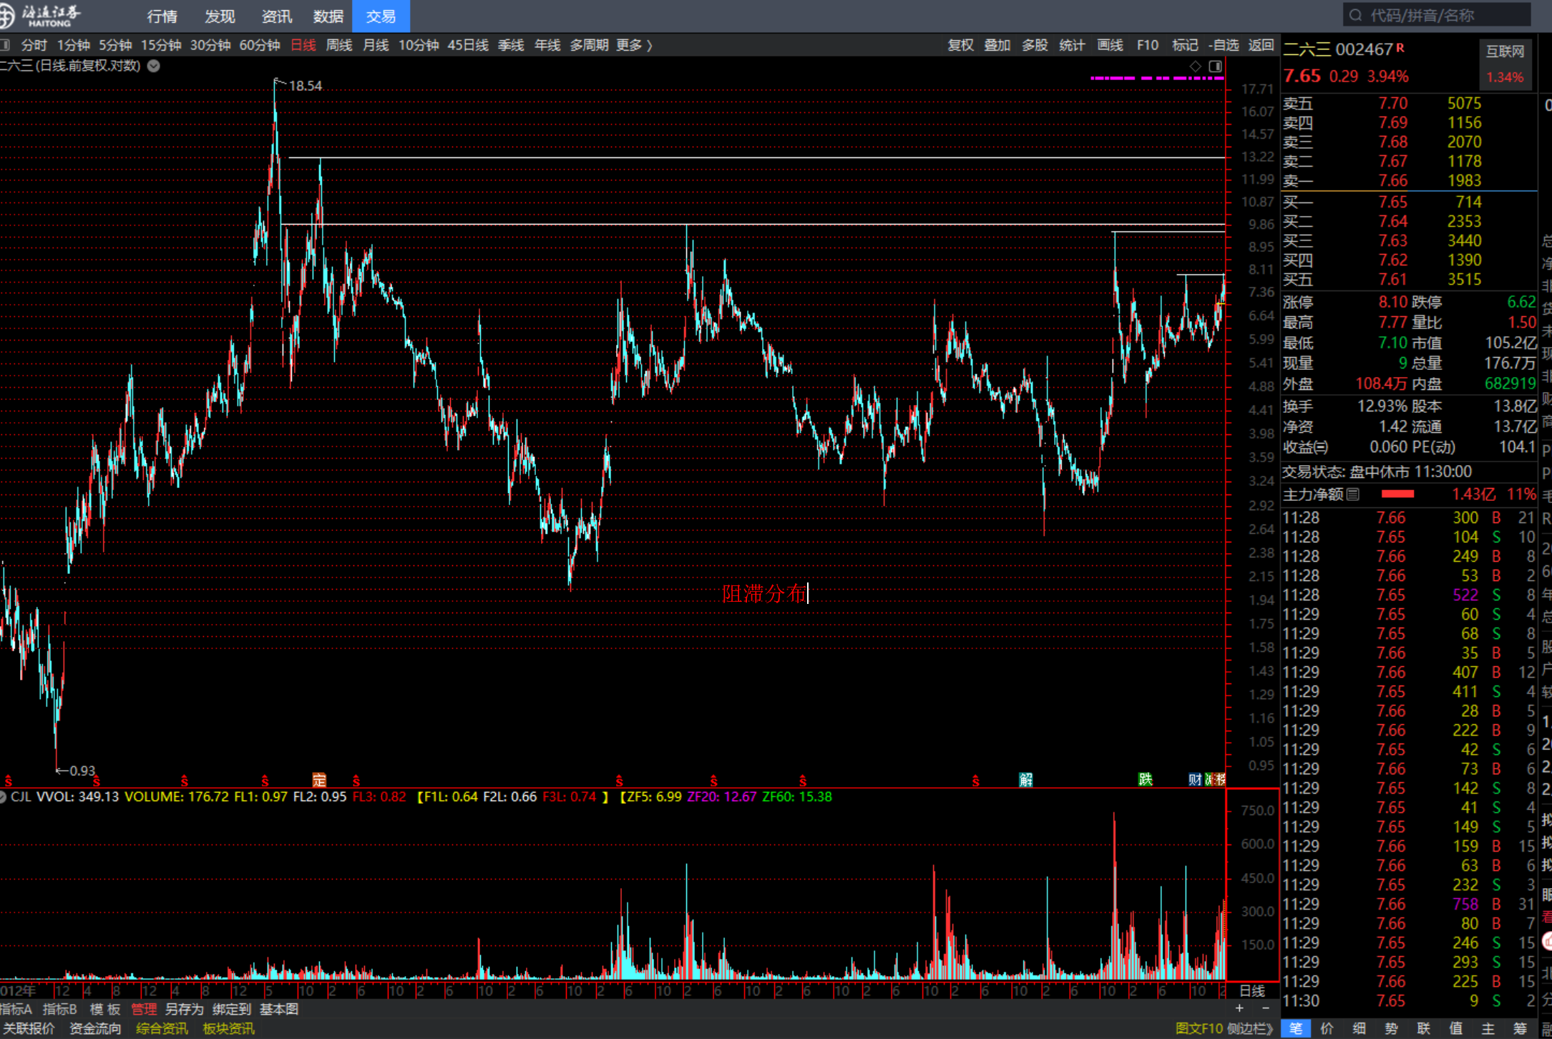This screenshot has width=1552, height=1039.
Task: Open dropdown next to 二六三 chart title
Action: [x=154, y=66]
